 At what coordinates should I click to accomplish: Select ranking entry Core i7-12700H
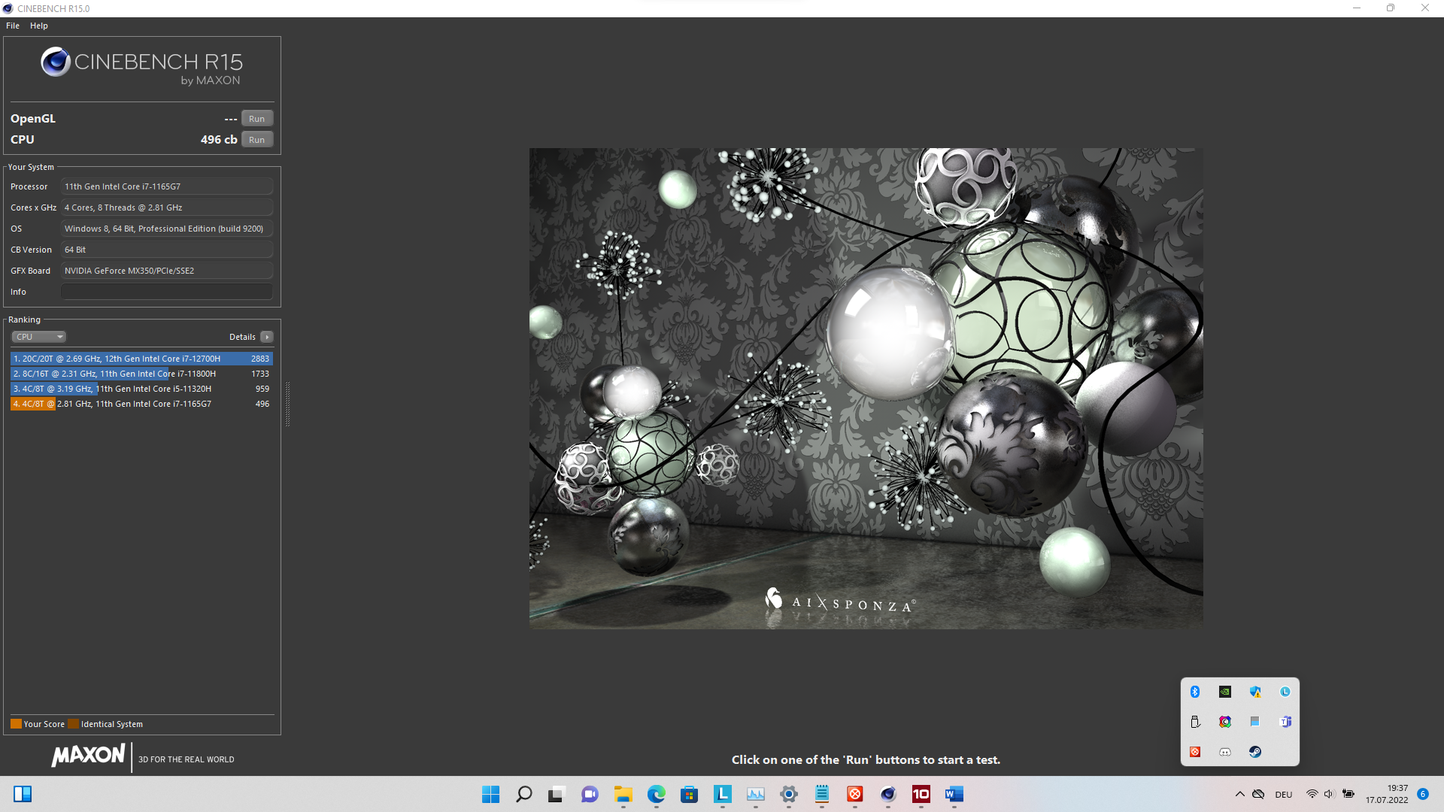point(141,359)
